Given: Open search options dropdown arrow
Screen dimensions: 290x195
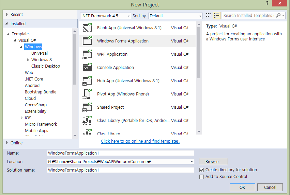Looking at the screenshot, I should point(283,16).
